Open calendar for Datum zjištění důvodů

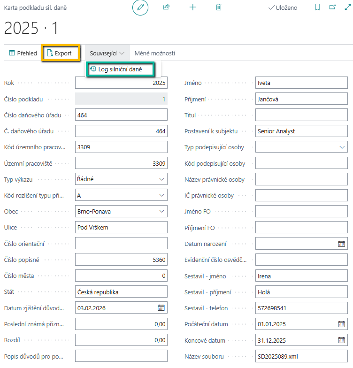point(161,308)
